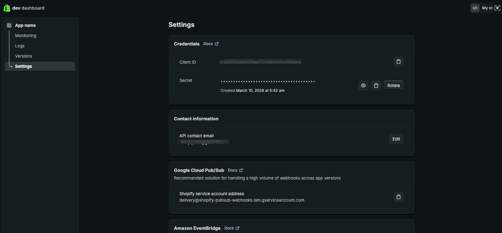Open Versions from the sidebar
502x233 pixels.
pyautogui.click(x=23, y=56)
